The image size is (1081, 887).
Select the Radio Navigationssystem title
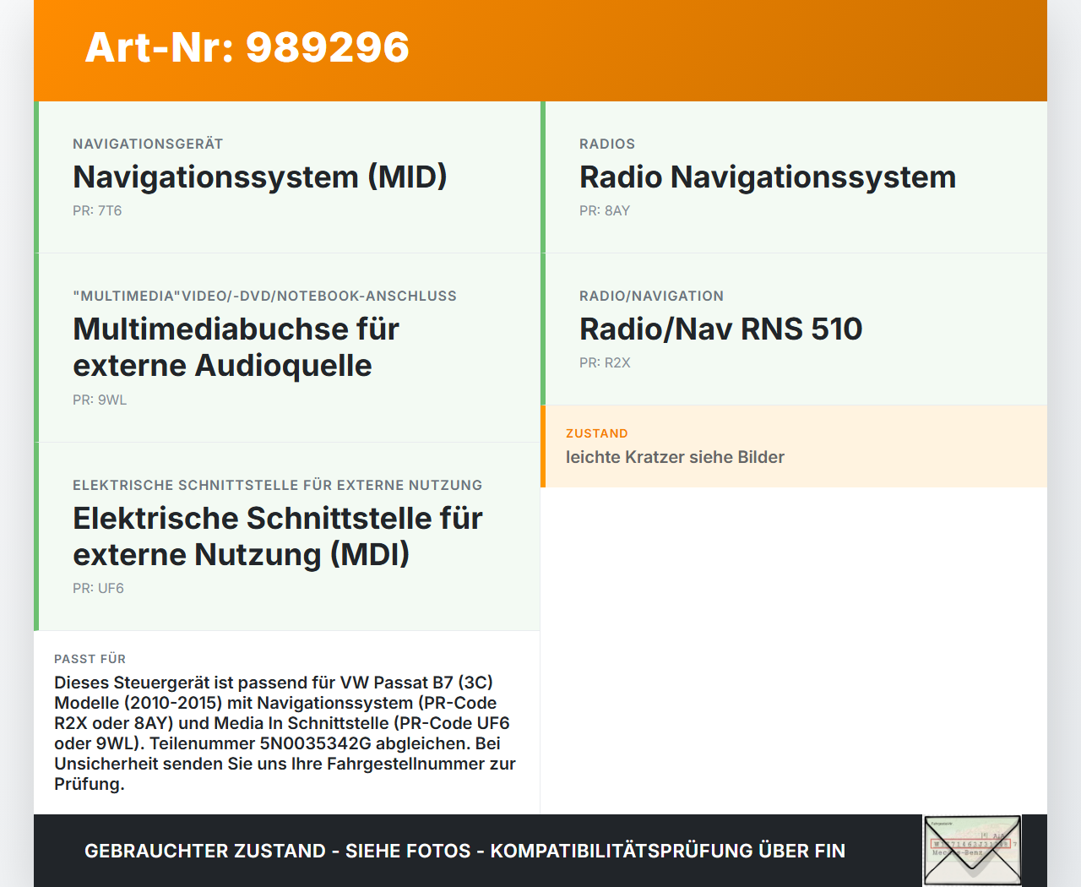tap(768, 177)
